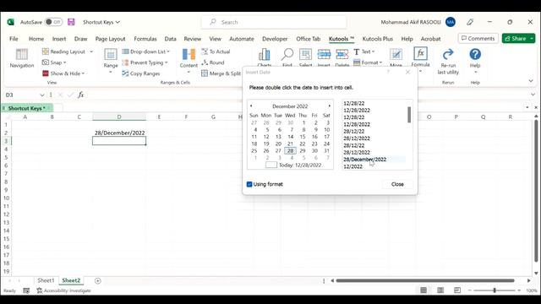Switch to the Sheet1 tab
The width and height of the screenshot is (541, 304).
(x=46, y=280)
